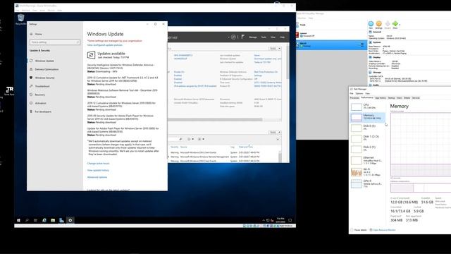Refresh Server Manager dashboard

coord(233,37)
